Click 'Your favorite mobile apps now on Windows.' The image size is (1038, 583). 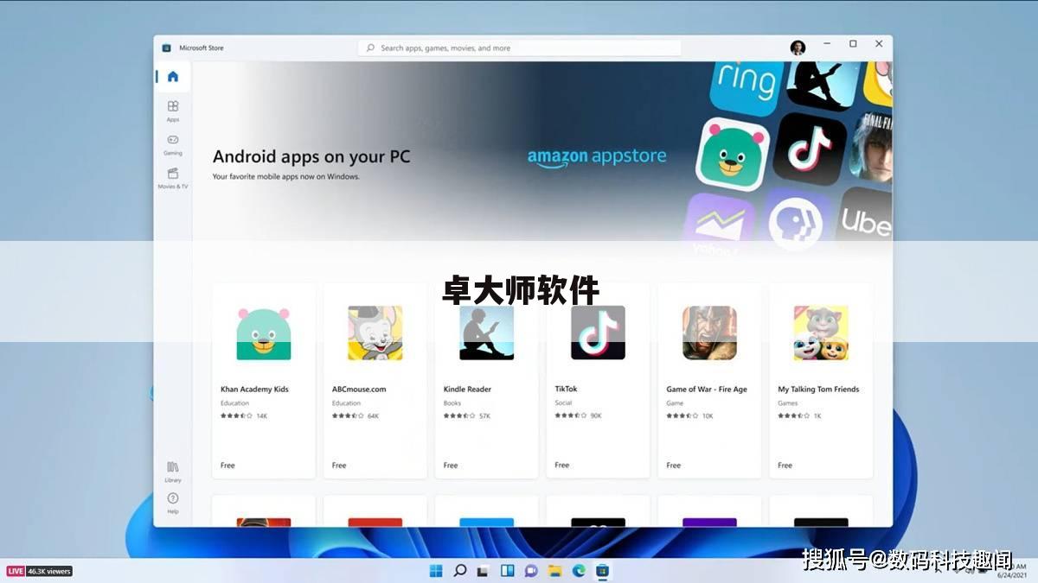(285, 176)
